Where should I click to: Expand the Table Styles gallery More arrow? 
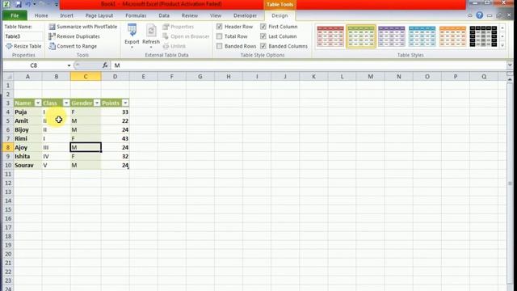pyautogui.click(x=502, y=45)
